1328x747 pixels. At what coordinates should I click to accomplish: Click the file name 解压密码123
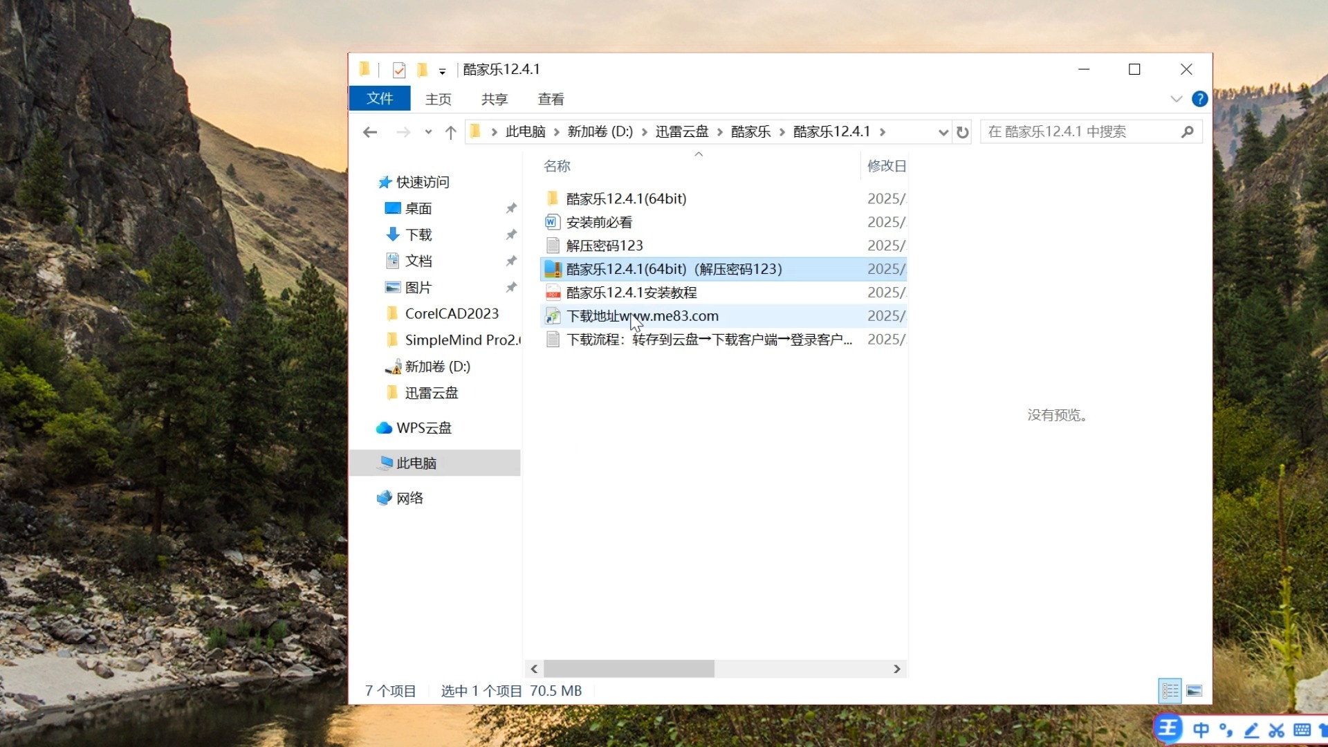(x=605, y=246)
